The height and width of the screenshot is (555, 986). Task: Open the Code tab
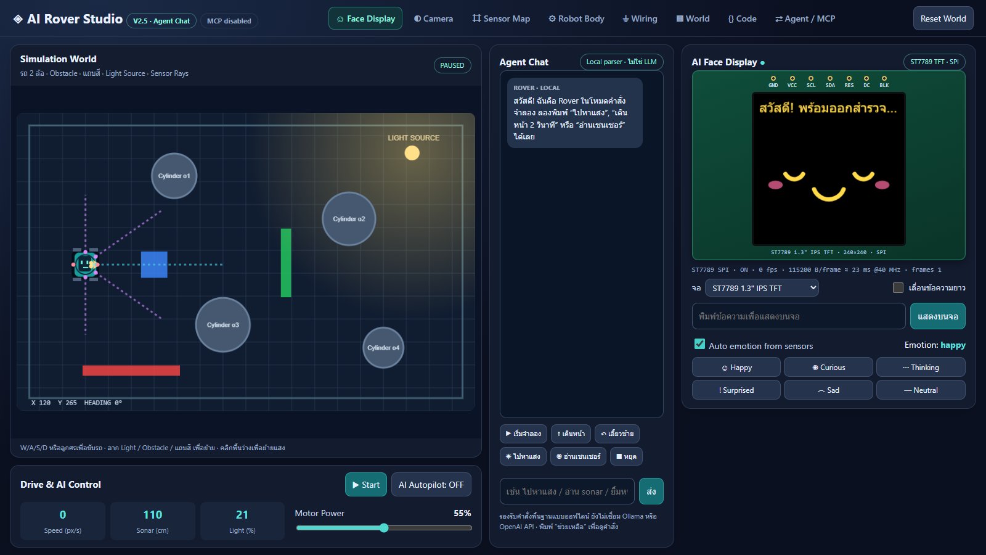742,18
